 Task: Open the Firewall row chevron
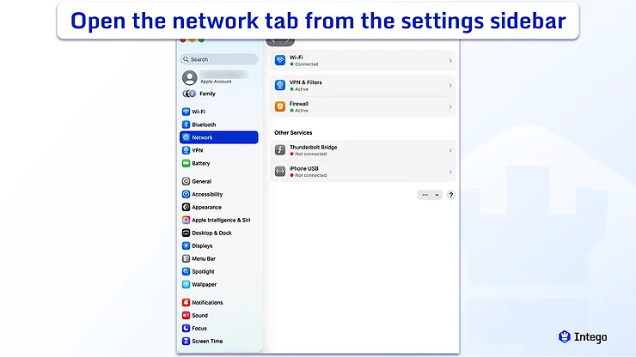tap(450, 107)
